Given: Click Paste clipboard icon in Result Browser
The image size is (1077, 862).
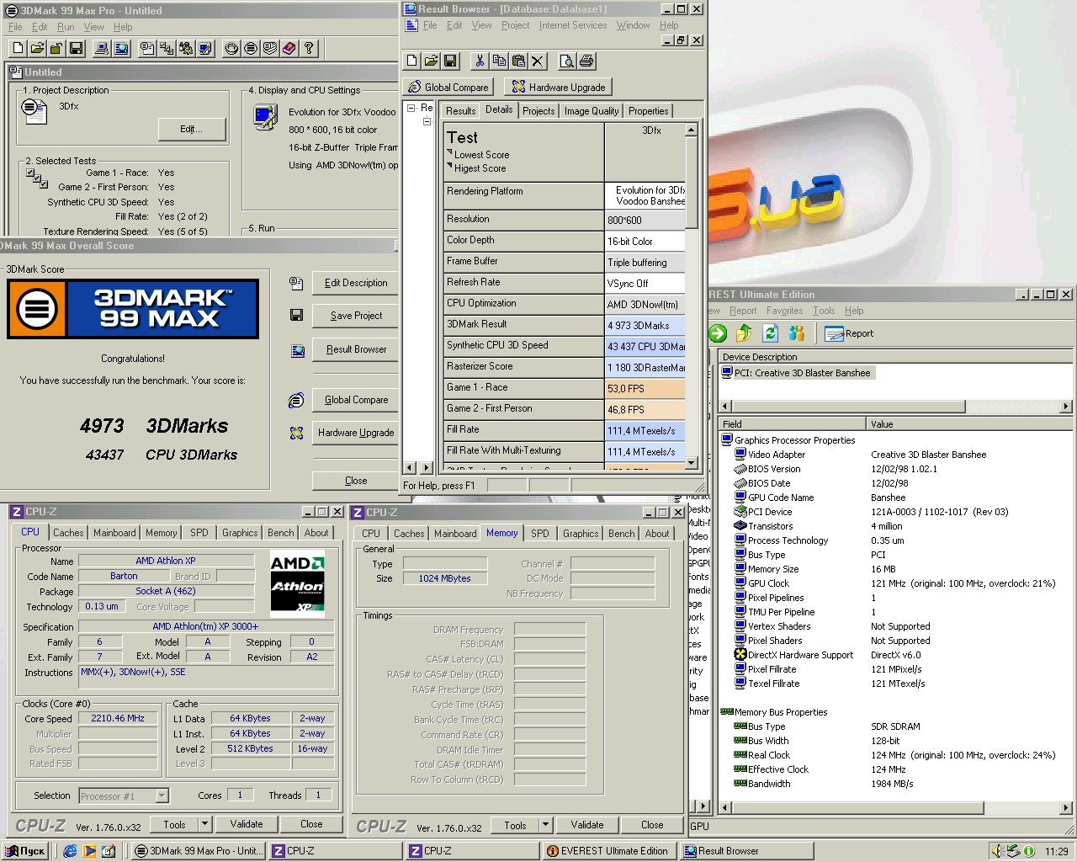Looking at the screenshot, I should (518, 61).
